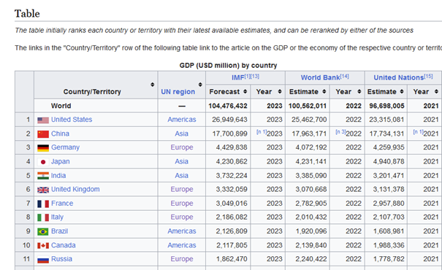Image resolution: width=442 pixels, height=270 pixels.
Task: Open the IMF header link
Action: click(x=237, y=77)
